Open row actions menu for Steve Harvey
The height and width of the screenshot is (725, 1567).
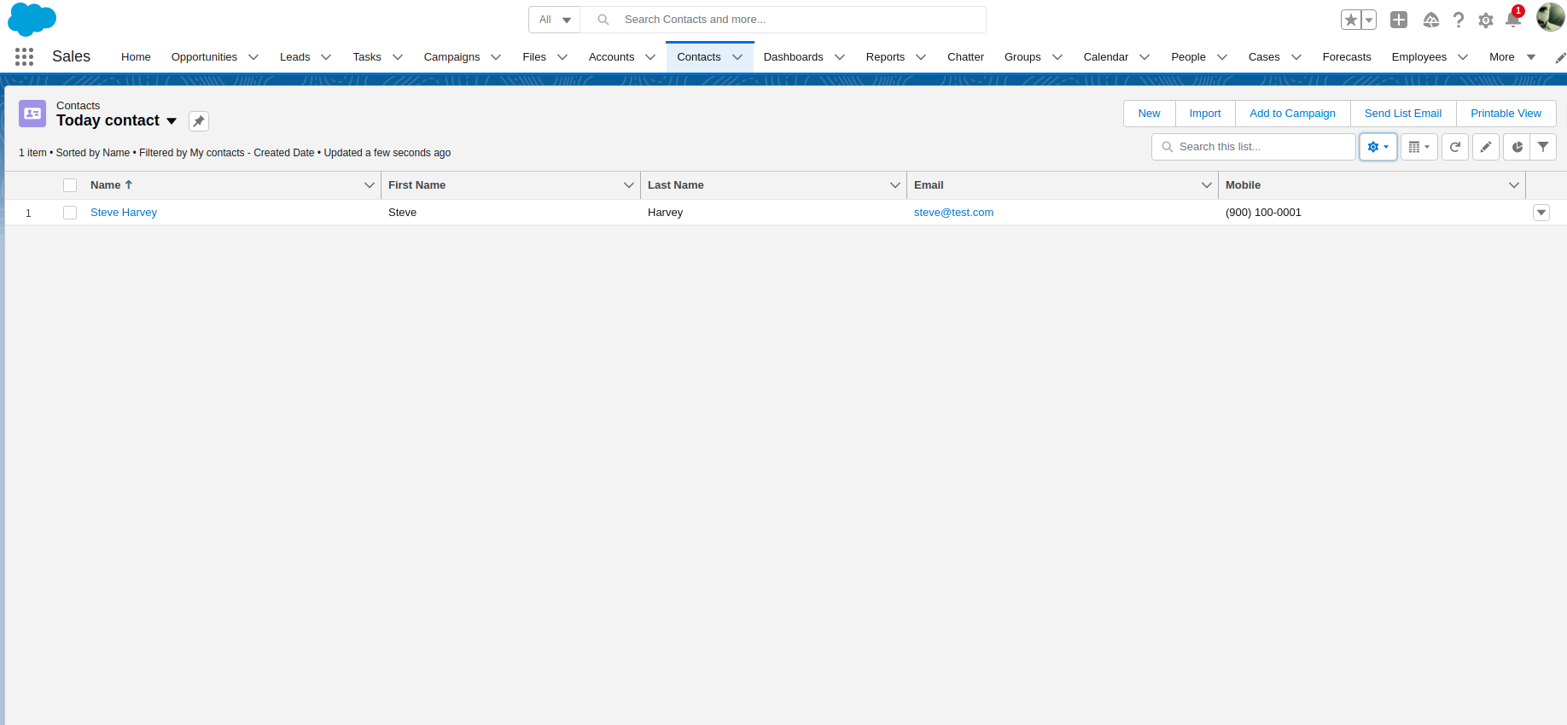pos(1541,213)
